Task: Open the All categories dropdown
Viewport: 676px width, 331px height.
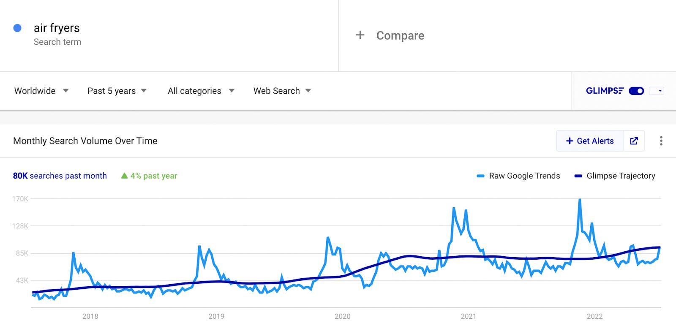Action: click(201, 91)
